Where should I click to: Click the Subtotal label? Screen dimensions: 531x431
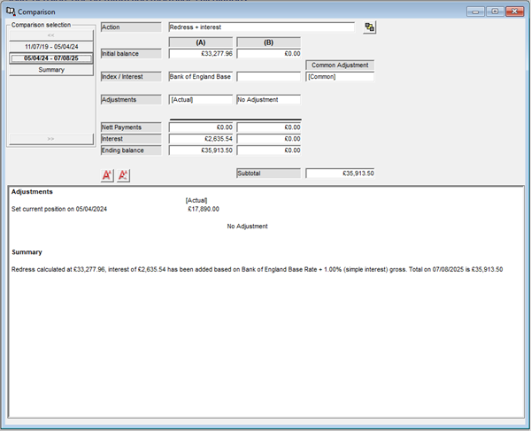pyautogui.click(x=268, y=173)
